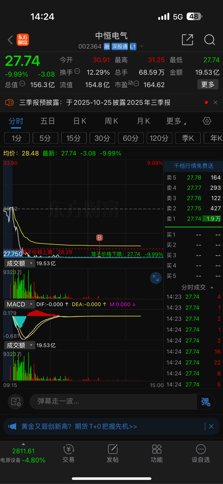Tap the red B marker on chart

pos(99,238)
